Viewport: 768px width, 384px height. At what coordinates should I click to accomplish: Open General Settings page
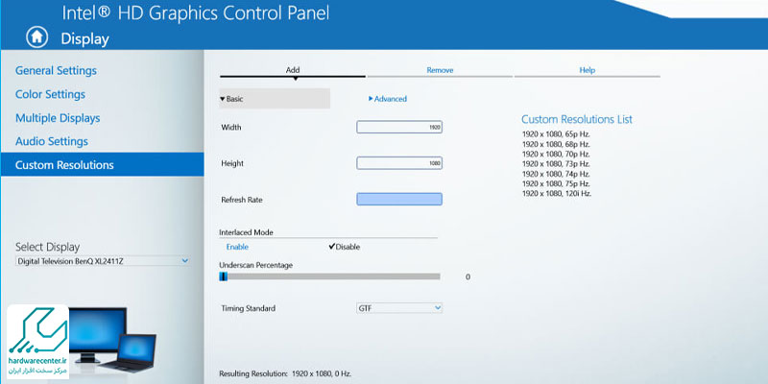56,70
